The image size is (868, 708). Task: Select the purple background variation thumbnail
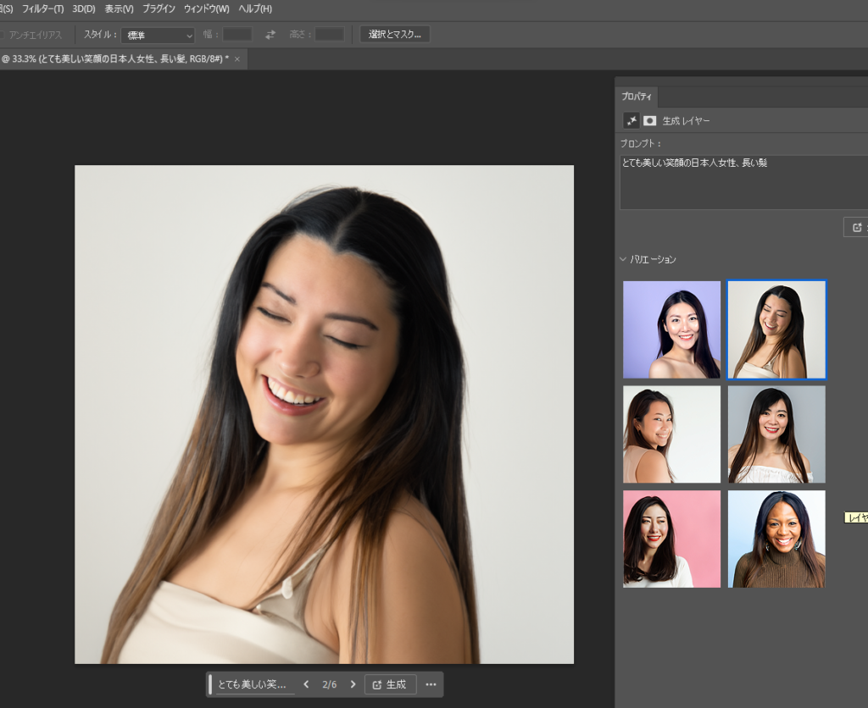point(671,329)
